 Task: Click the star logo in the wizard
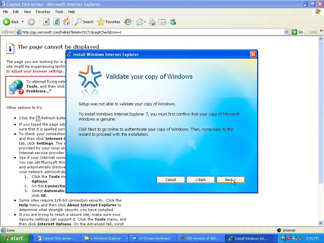pos(90,77)
